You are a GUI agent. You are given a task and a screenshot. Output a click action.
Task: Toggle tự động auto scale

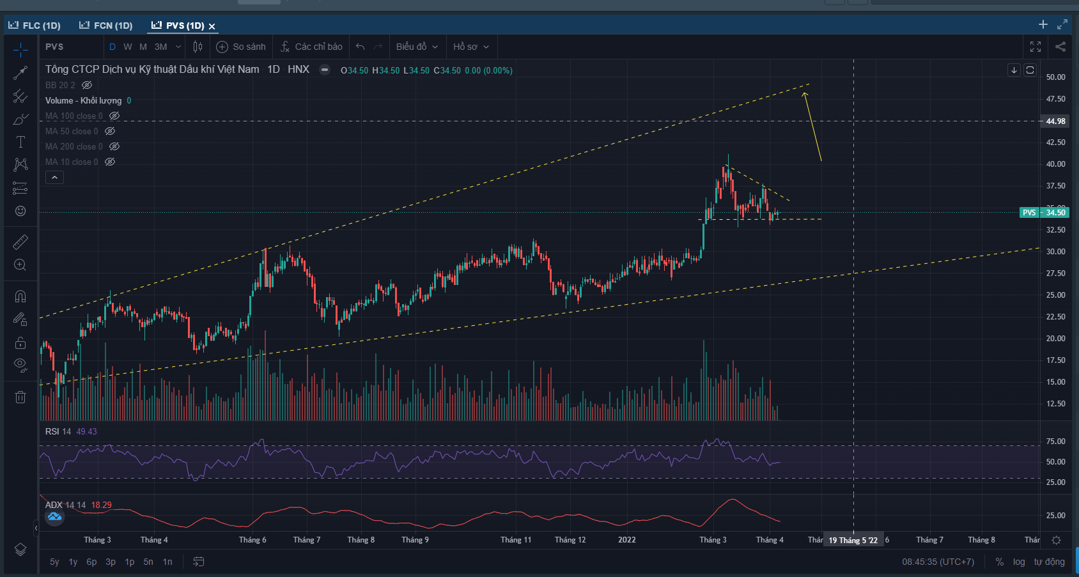click(x=1050, y=562)
